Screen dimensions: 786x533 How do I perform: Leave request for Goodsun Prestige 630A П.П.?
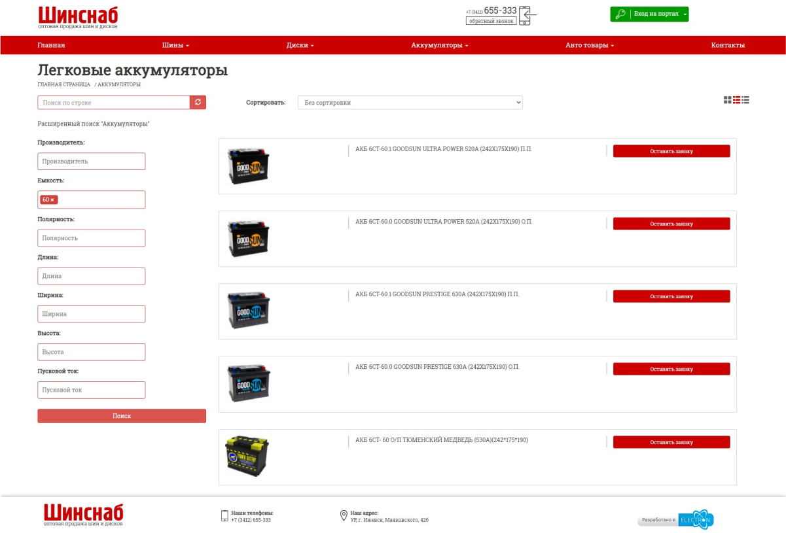(x=671, y=296)
